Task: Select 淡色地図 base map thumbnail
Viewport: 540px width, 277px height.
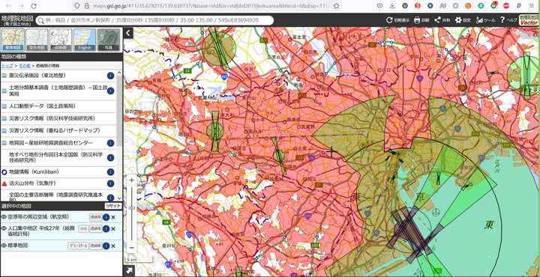Action: 37,40
